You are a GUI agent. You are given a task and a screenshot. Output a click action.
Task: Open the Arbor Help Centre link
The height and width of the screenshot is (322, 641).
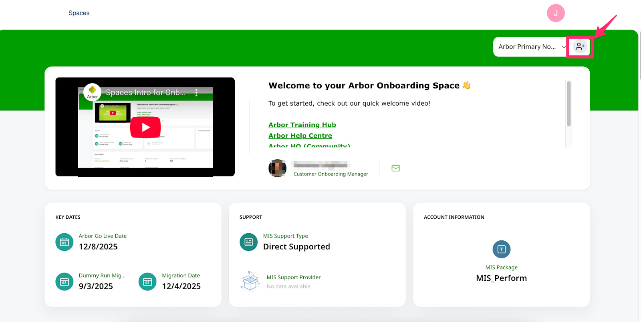point(300,136)
